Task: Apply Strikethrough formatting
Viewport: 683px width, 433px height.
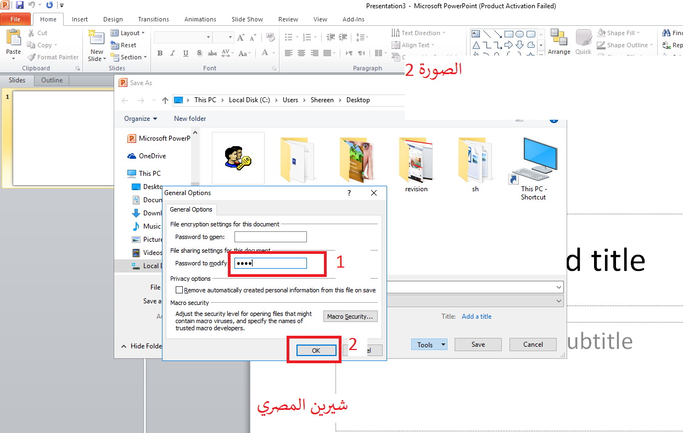Action: 212,53
